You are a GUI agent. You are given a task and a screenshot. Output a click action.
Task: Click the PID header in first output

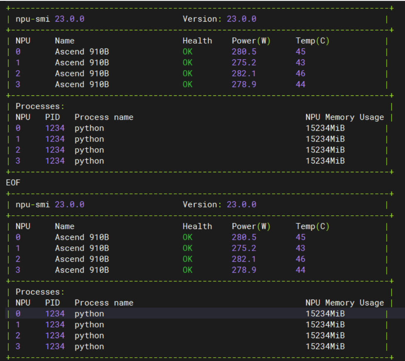52,117
